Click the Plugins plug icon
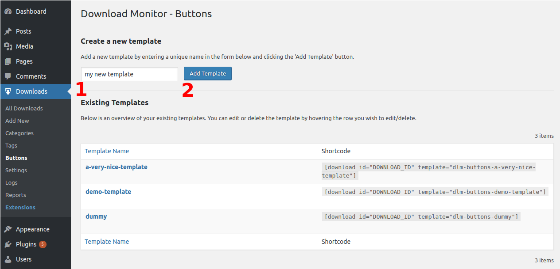 [x=8, y=244]
